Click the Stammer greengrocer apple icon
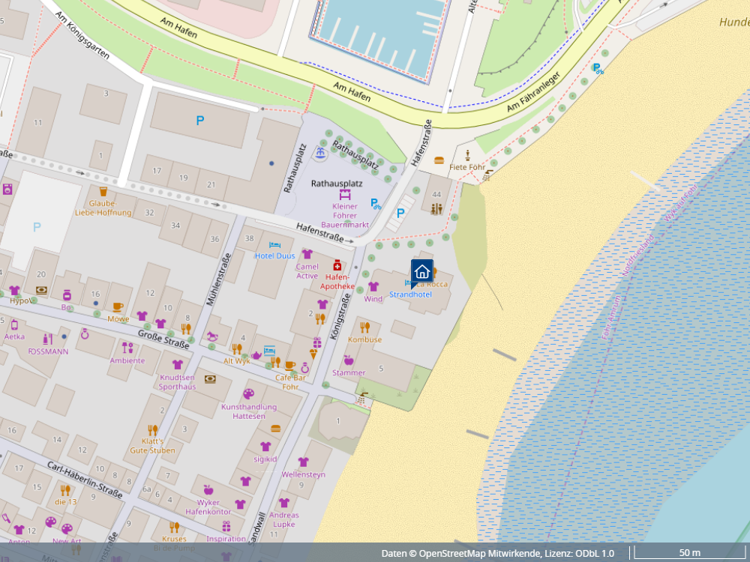Image resolution: width=750 pixels, height=562 pixels. pos(349,360)
